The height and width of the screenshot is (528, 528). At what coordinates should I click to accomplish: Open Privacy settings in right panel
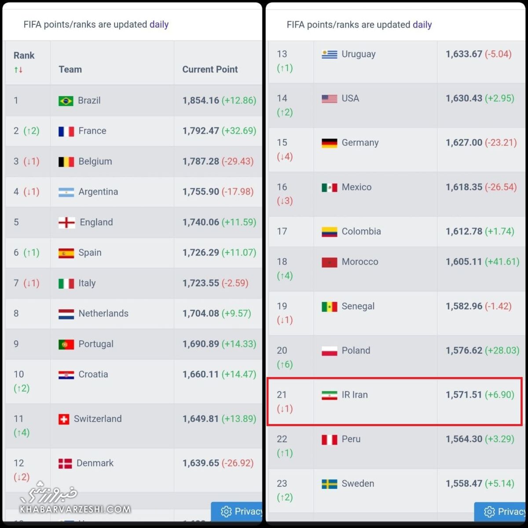(501, 511)
